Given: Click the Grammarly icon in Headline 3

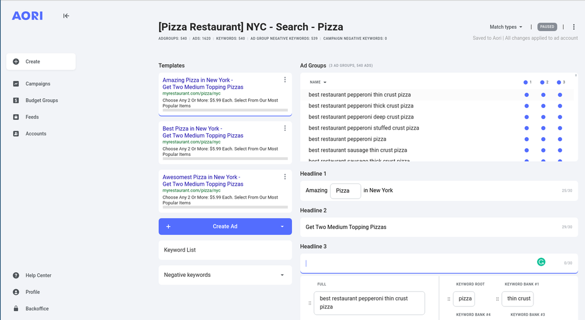Looking at the screenshot, I should pos(541,262).
